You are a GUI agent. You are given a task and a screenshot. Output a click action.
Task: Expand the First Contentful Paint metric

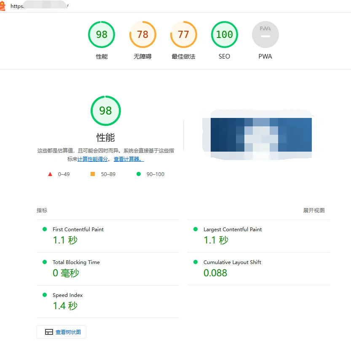tap(78, 230)
